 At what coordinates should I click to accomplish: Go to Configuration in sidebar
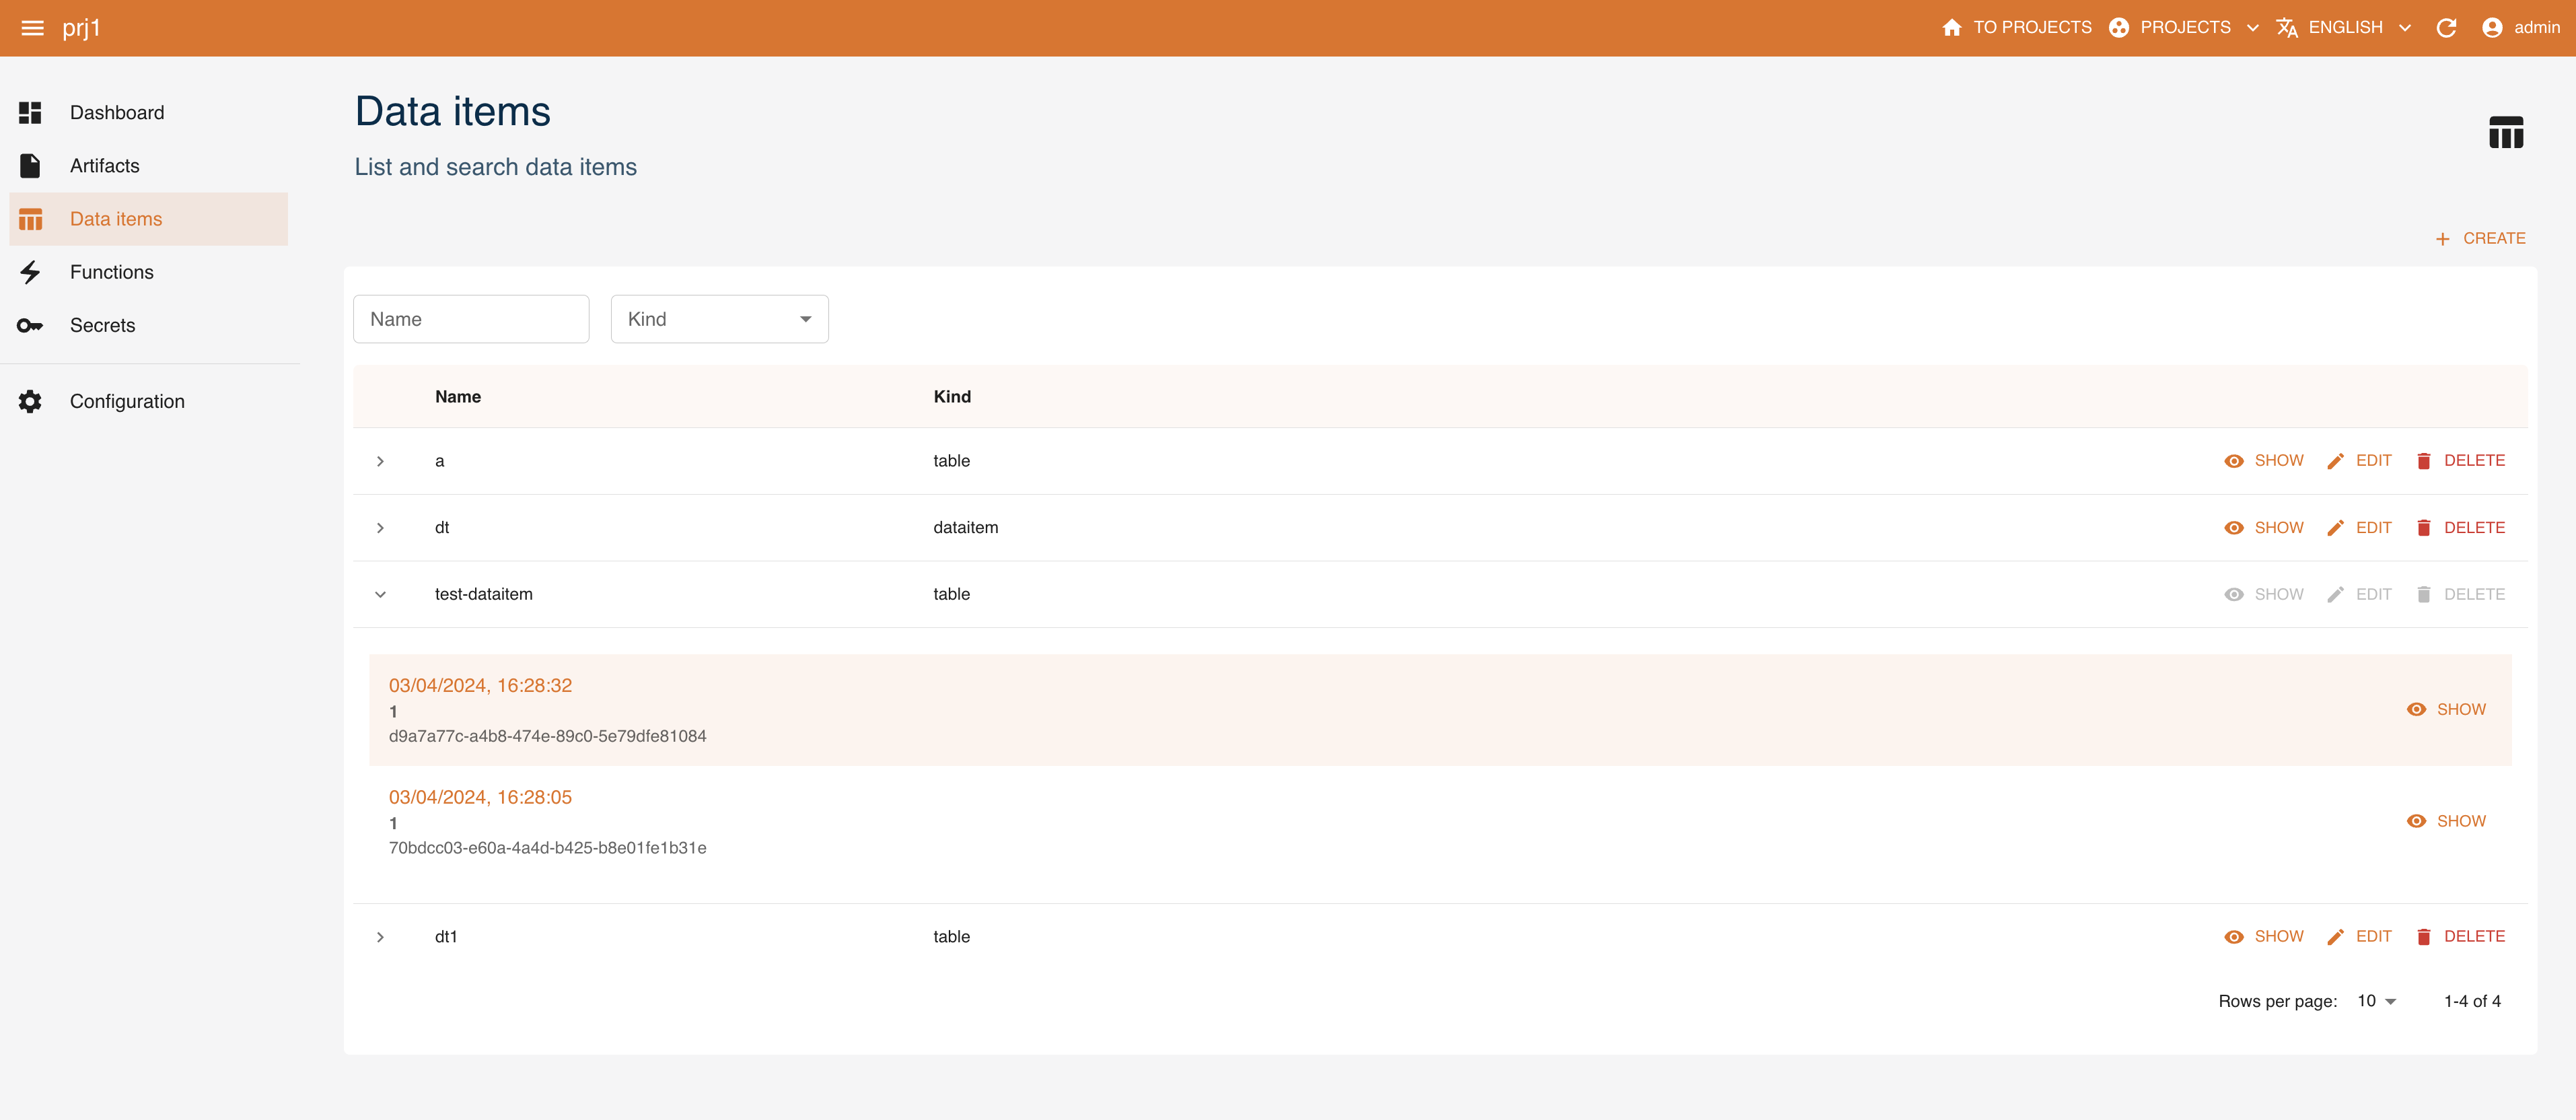(127, 401)
